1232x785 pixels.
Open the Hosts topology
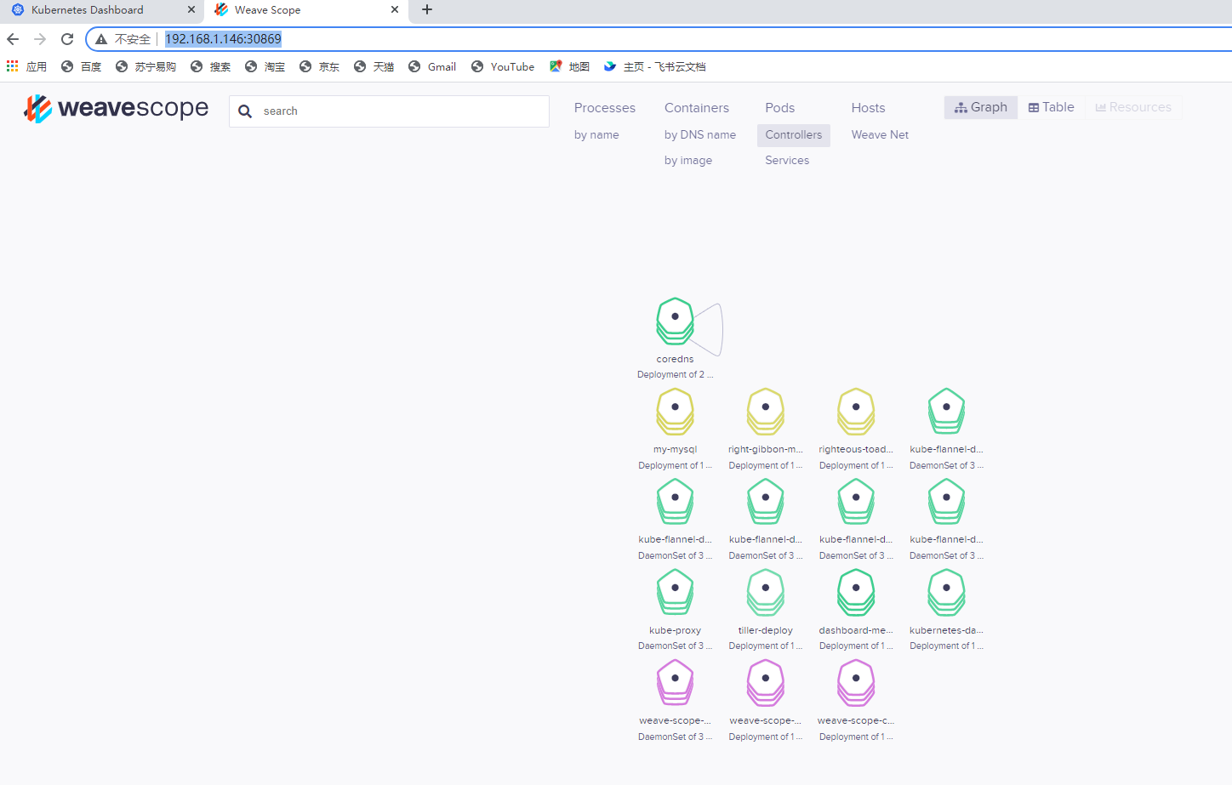(x=869, y=108)
